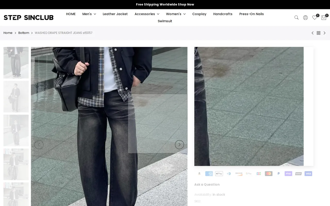Open the Swimsuit menu item

click(165, 21)
